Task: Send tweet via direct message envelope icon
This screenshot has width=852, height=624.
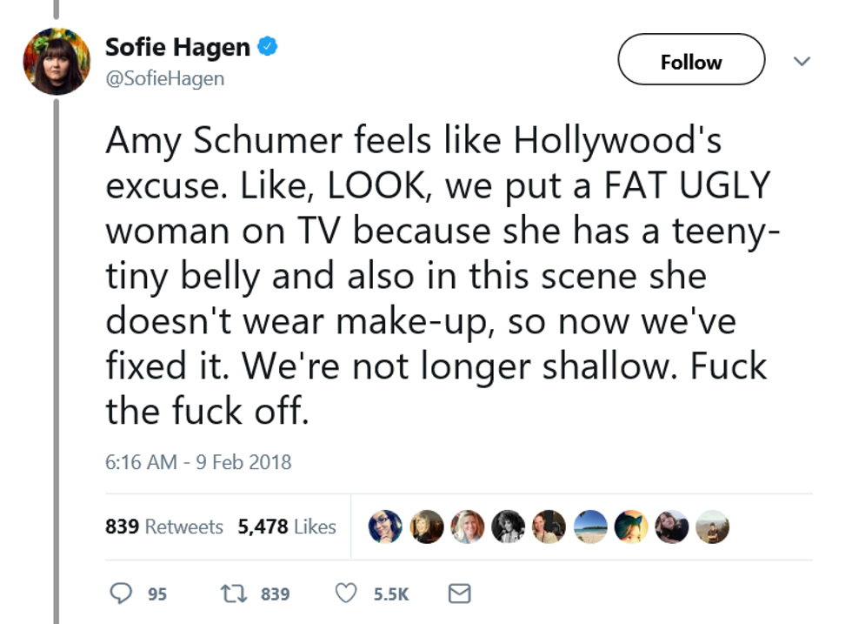Action: click(459, 594)
